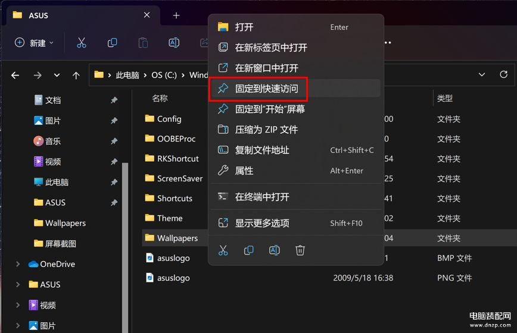Screen dimensions: 517x333
Task: Select the asuslogo BMP file
Action: (x=167, y=258)
